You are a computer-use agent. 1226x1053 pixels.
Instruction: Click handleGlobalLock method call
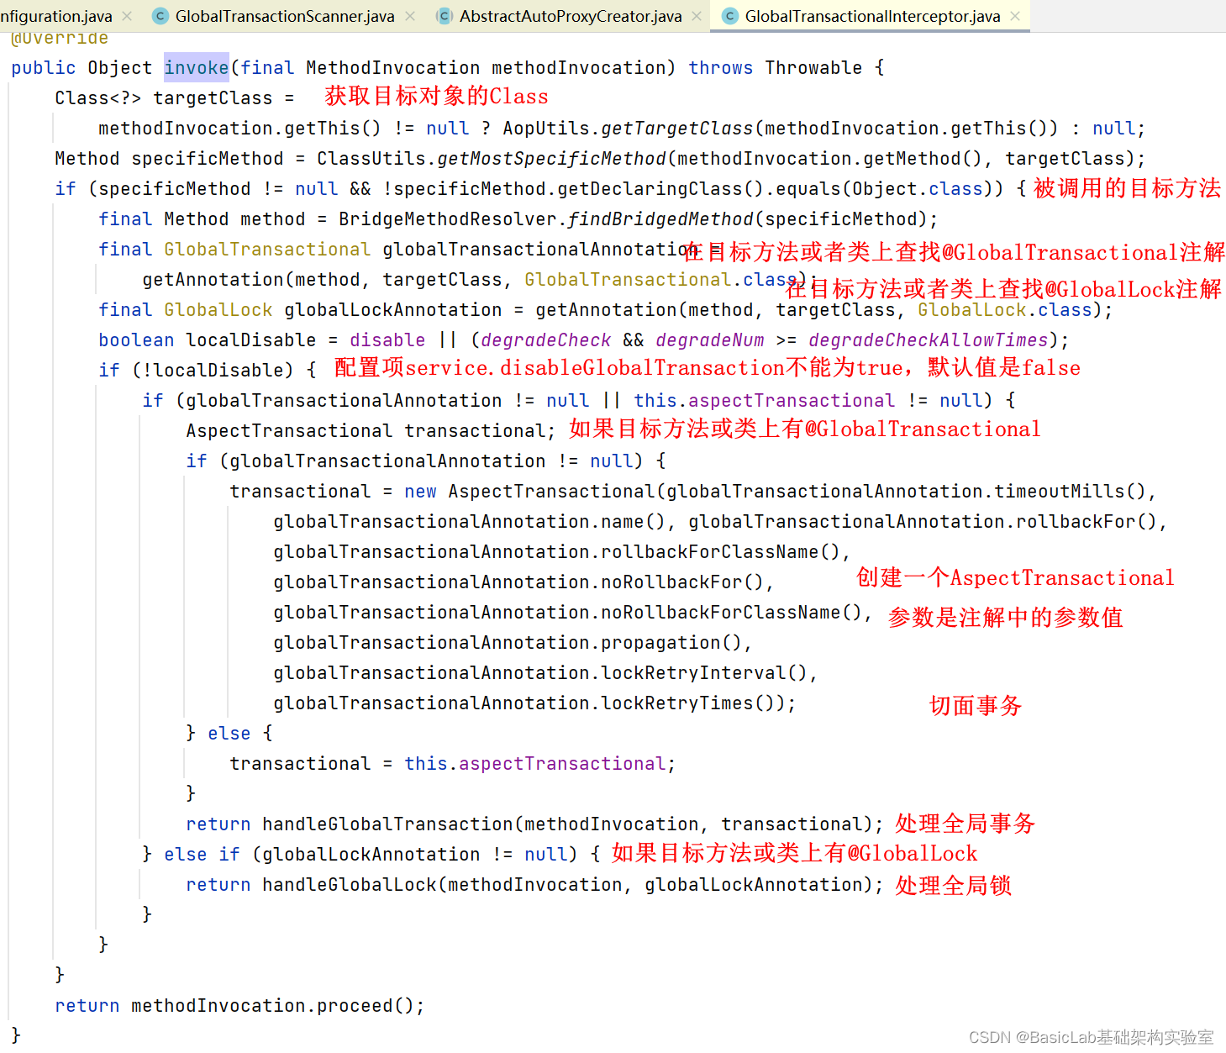pyautogui.click(x=350, y=885)
